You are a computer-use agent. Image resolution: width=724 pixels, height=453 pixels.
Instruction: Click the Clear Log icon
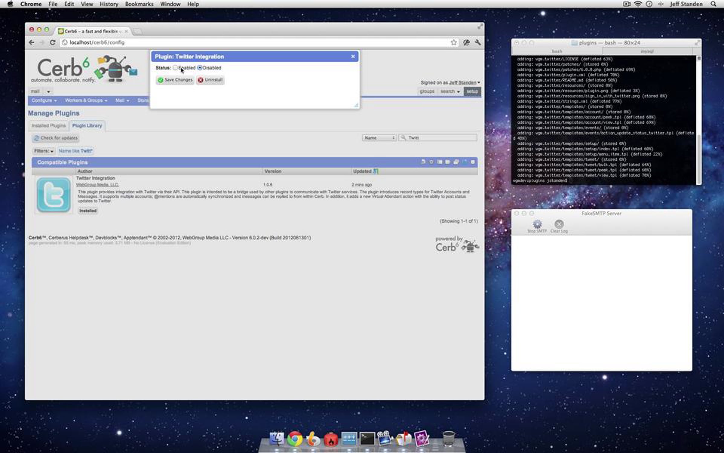click(x=559, y=224)
